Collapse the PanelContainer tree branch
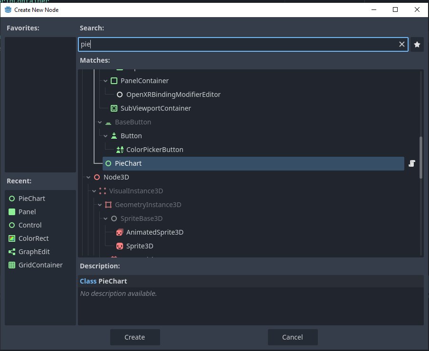 point(105,81)
